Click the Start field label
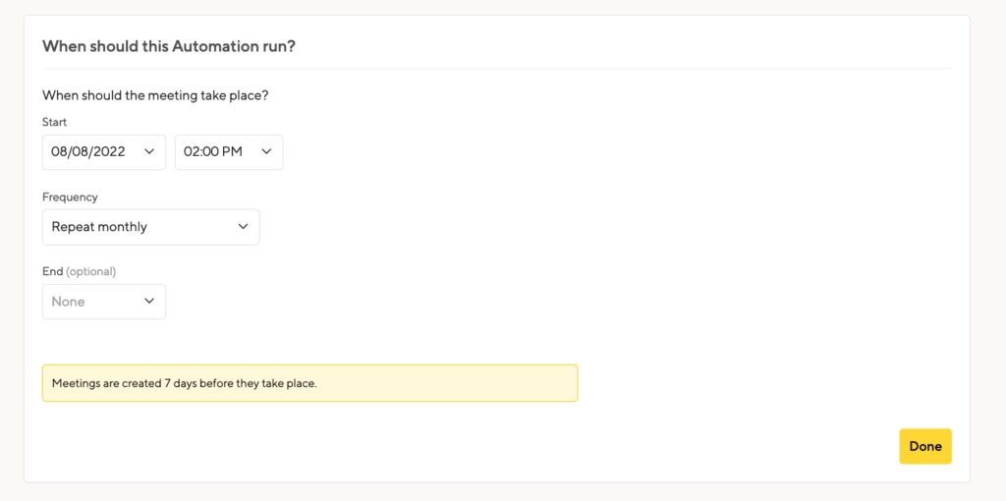Viewport: 1006px width, 501px height. (55, 122)
